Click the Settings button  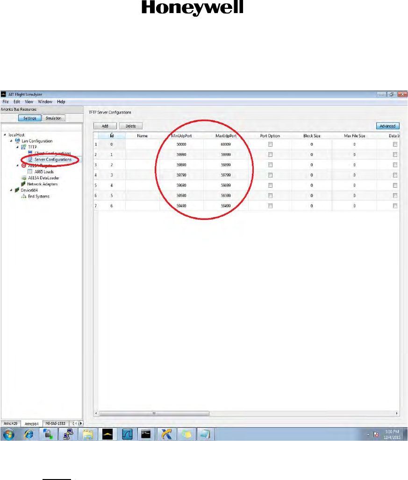[30, 118]
